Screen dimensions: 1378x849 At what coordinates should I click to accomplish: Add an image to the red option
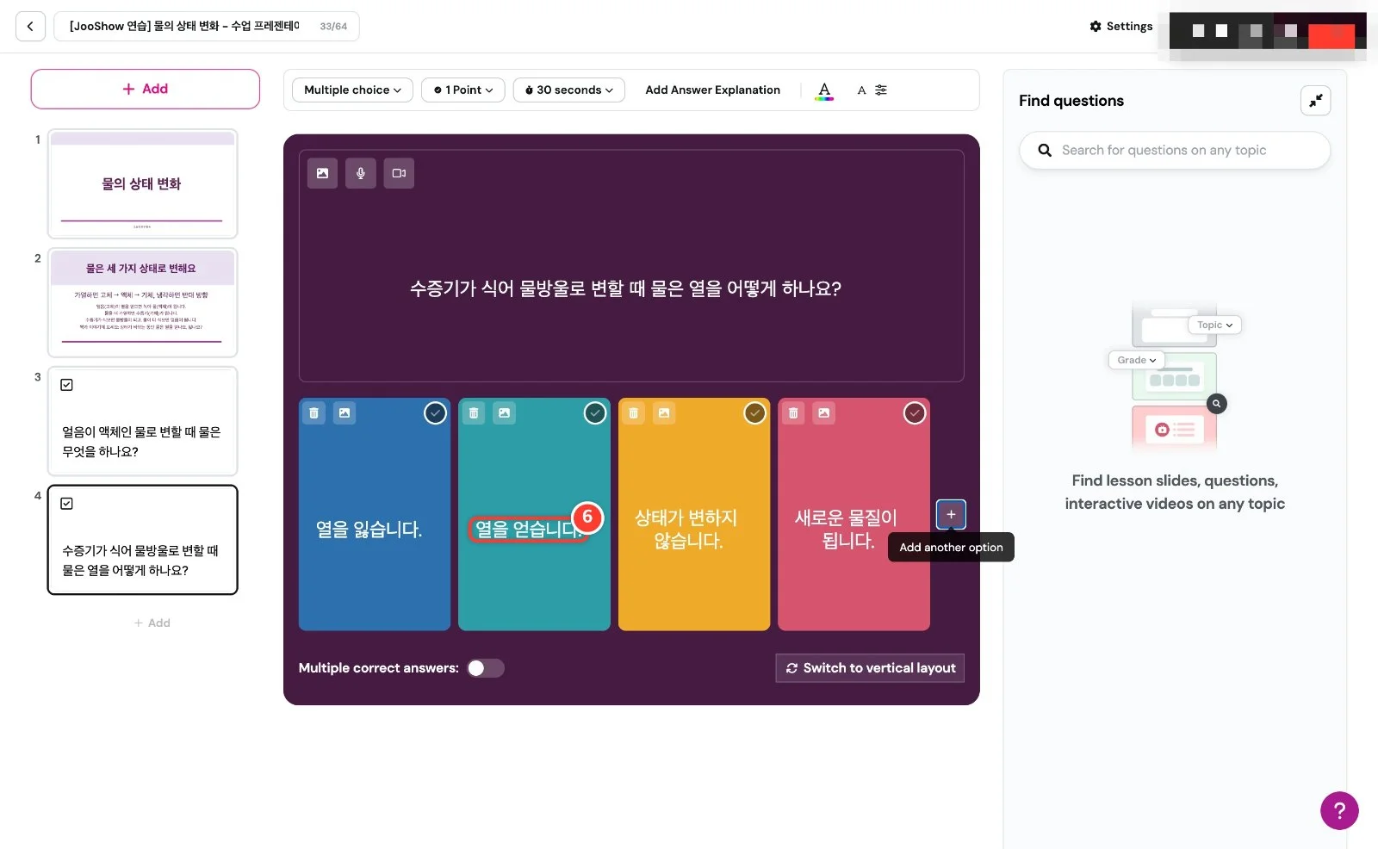coord(824,413)
